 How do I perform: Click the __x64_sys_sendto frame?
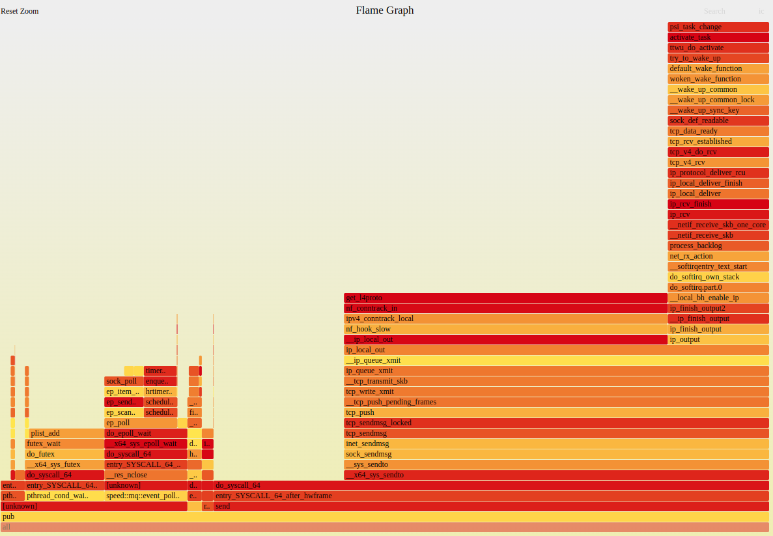(x=556, y=475)
